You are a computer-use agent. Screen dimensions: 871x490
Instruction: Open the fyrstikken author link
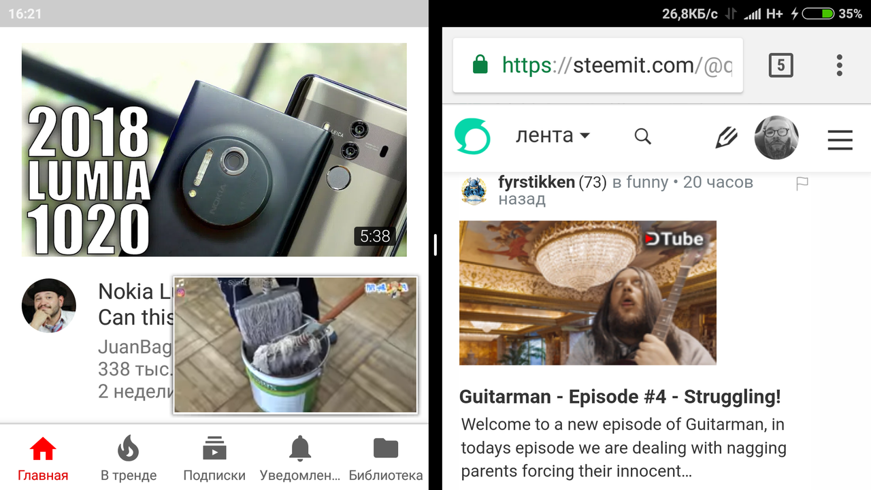click(x=536, y=182)
